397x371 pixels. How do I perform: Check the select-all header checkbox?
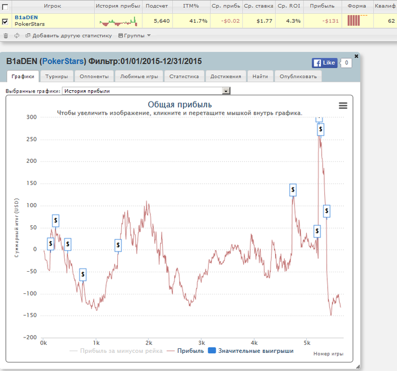point(5,7)
